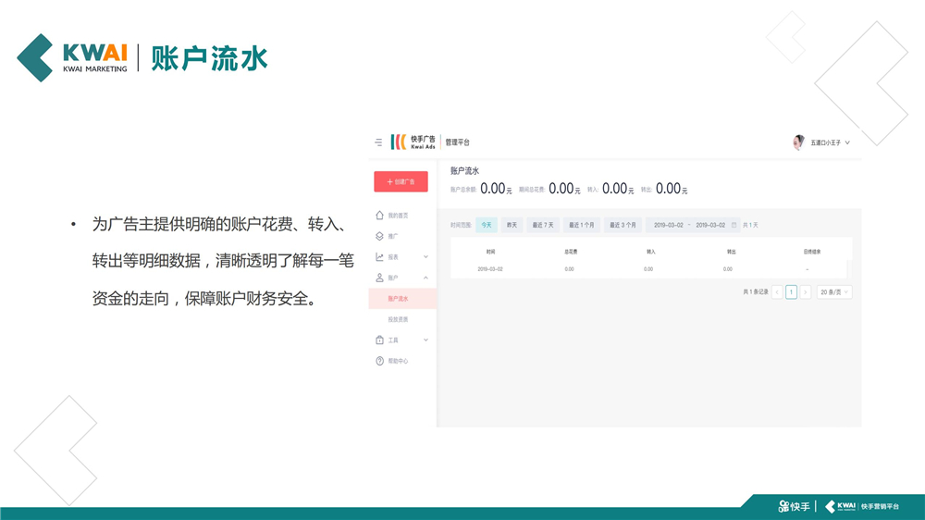Click the hamburger menu icon beside Kwai Ads logo
925x520 pixels.
[x=378, y=142]
